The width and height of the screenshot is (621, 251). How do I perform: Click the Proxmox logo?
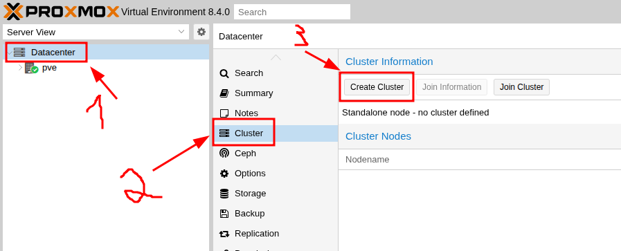tap(61, 12)
